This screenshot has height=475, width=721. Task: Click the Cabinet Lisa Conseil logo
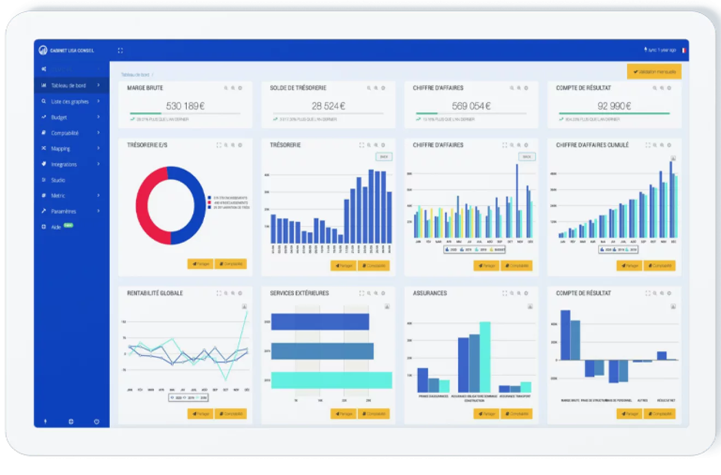click(43, 50)
